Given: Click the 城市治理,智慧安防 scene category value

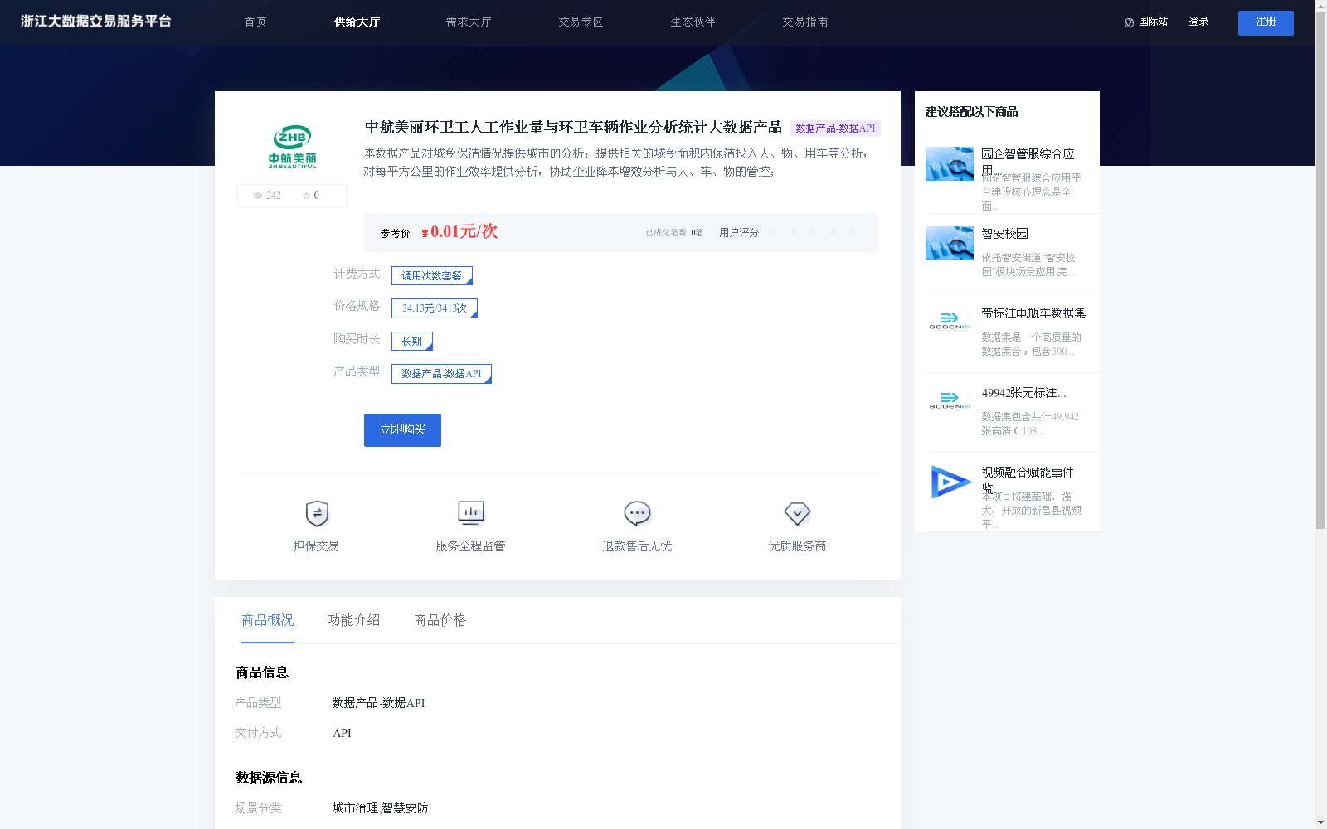Looking at the screenshot, I should click(380, 808).
